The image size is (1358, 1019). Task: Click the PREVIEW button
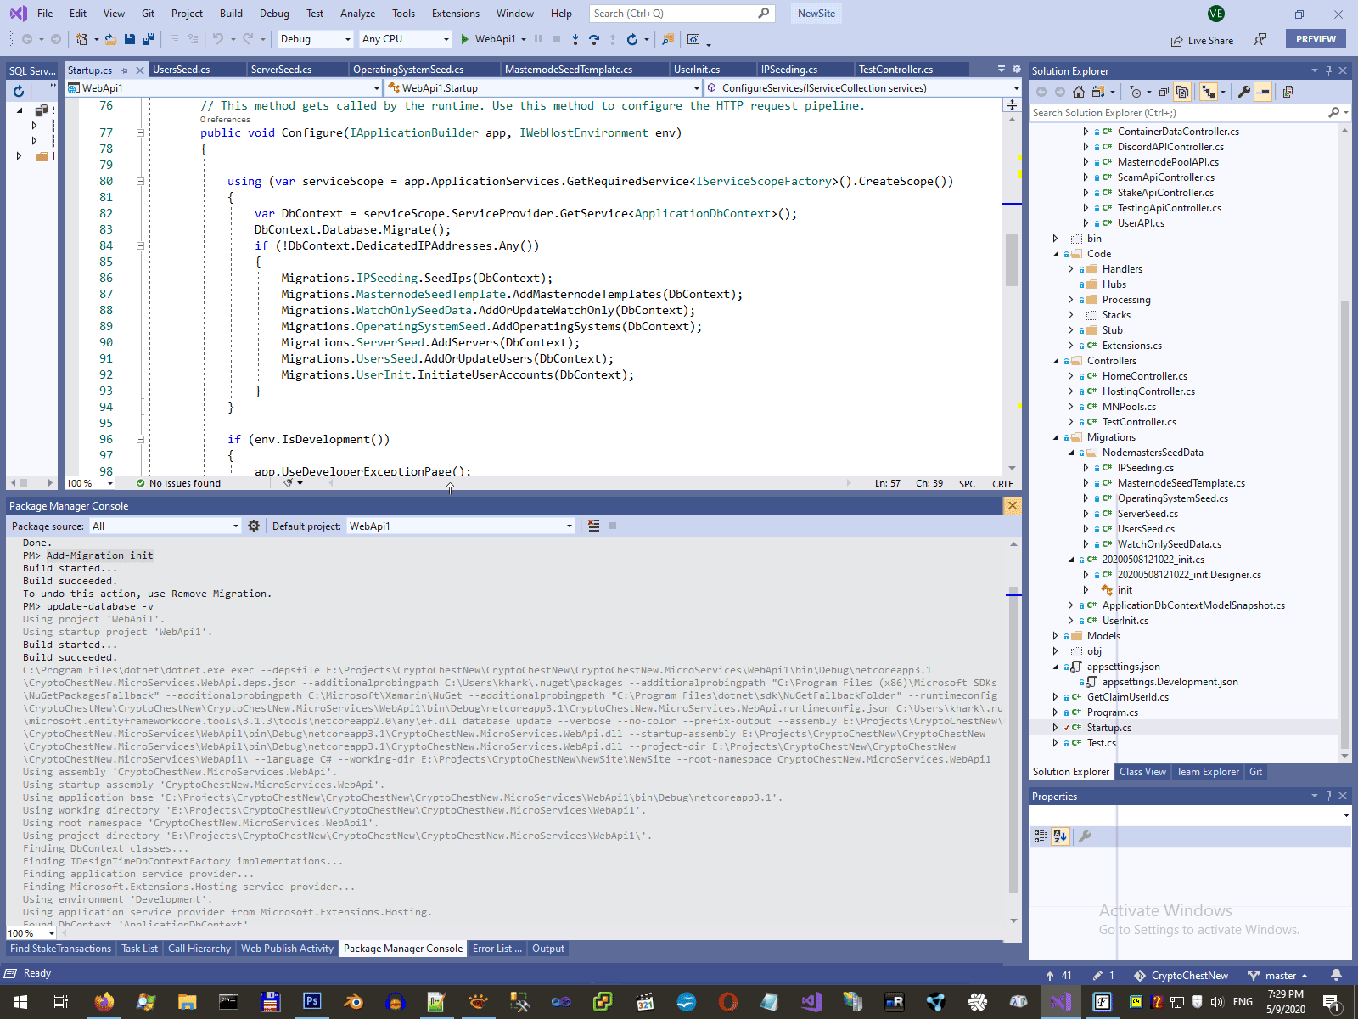(1316, 39)
